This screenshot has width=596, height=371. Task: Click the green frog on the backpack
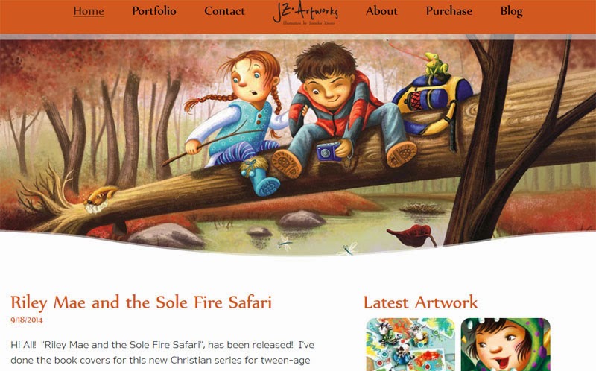435,65
